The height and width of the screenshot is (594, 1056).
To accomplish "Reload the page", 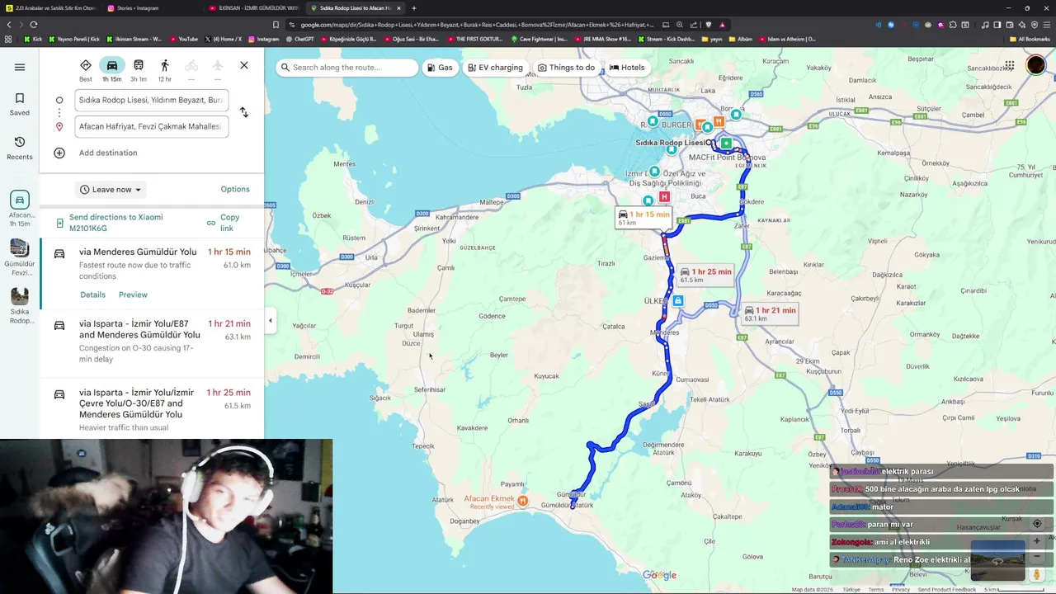I will [x=33, y=25].
